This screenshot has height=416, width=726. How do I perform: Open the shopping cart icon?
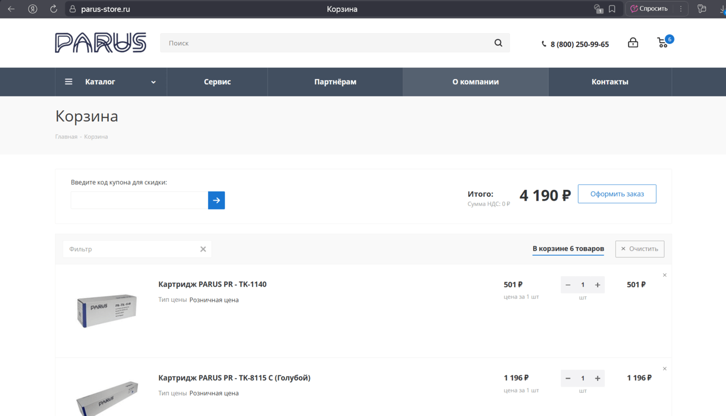[x=663, y=43]
